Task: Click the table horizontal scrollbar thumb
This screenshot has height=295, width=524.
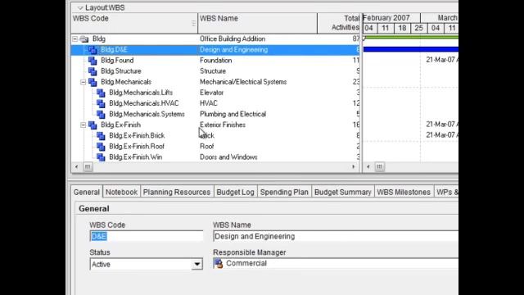Action: [88, 166]
